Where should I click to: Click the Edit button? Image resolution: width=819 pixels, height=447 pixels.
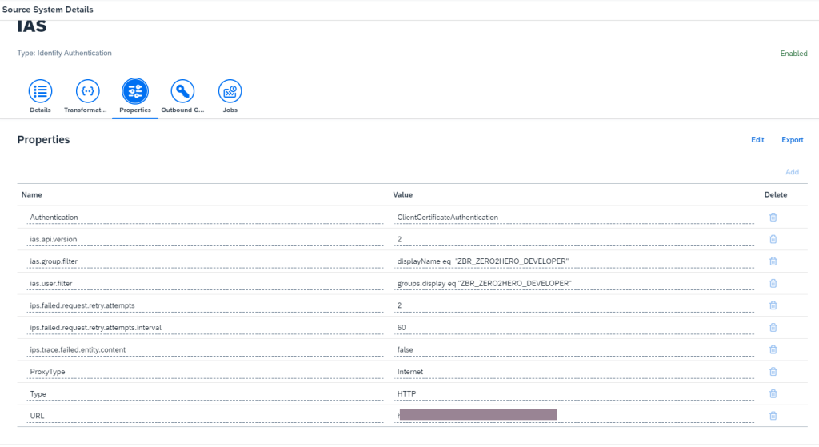point(757,140)
